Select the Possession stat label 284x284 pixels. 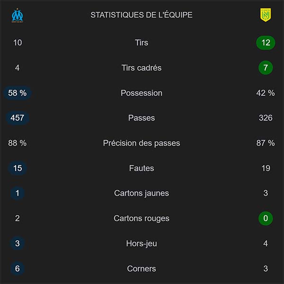(142, 93)
